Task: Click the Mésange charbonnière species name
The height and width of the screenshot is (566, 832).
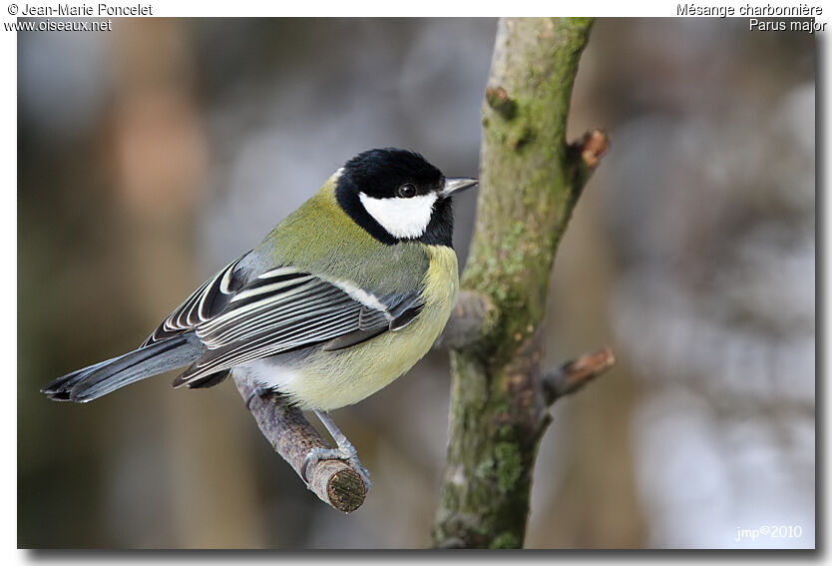Action: click(750, 10)
